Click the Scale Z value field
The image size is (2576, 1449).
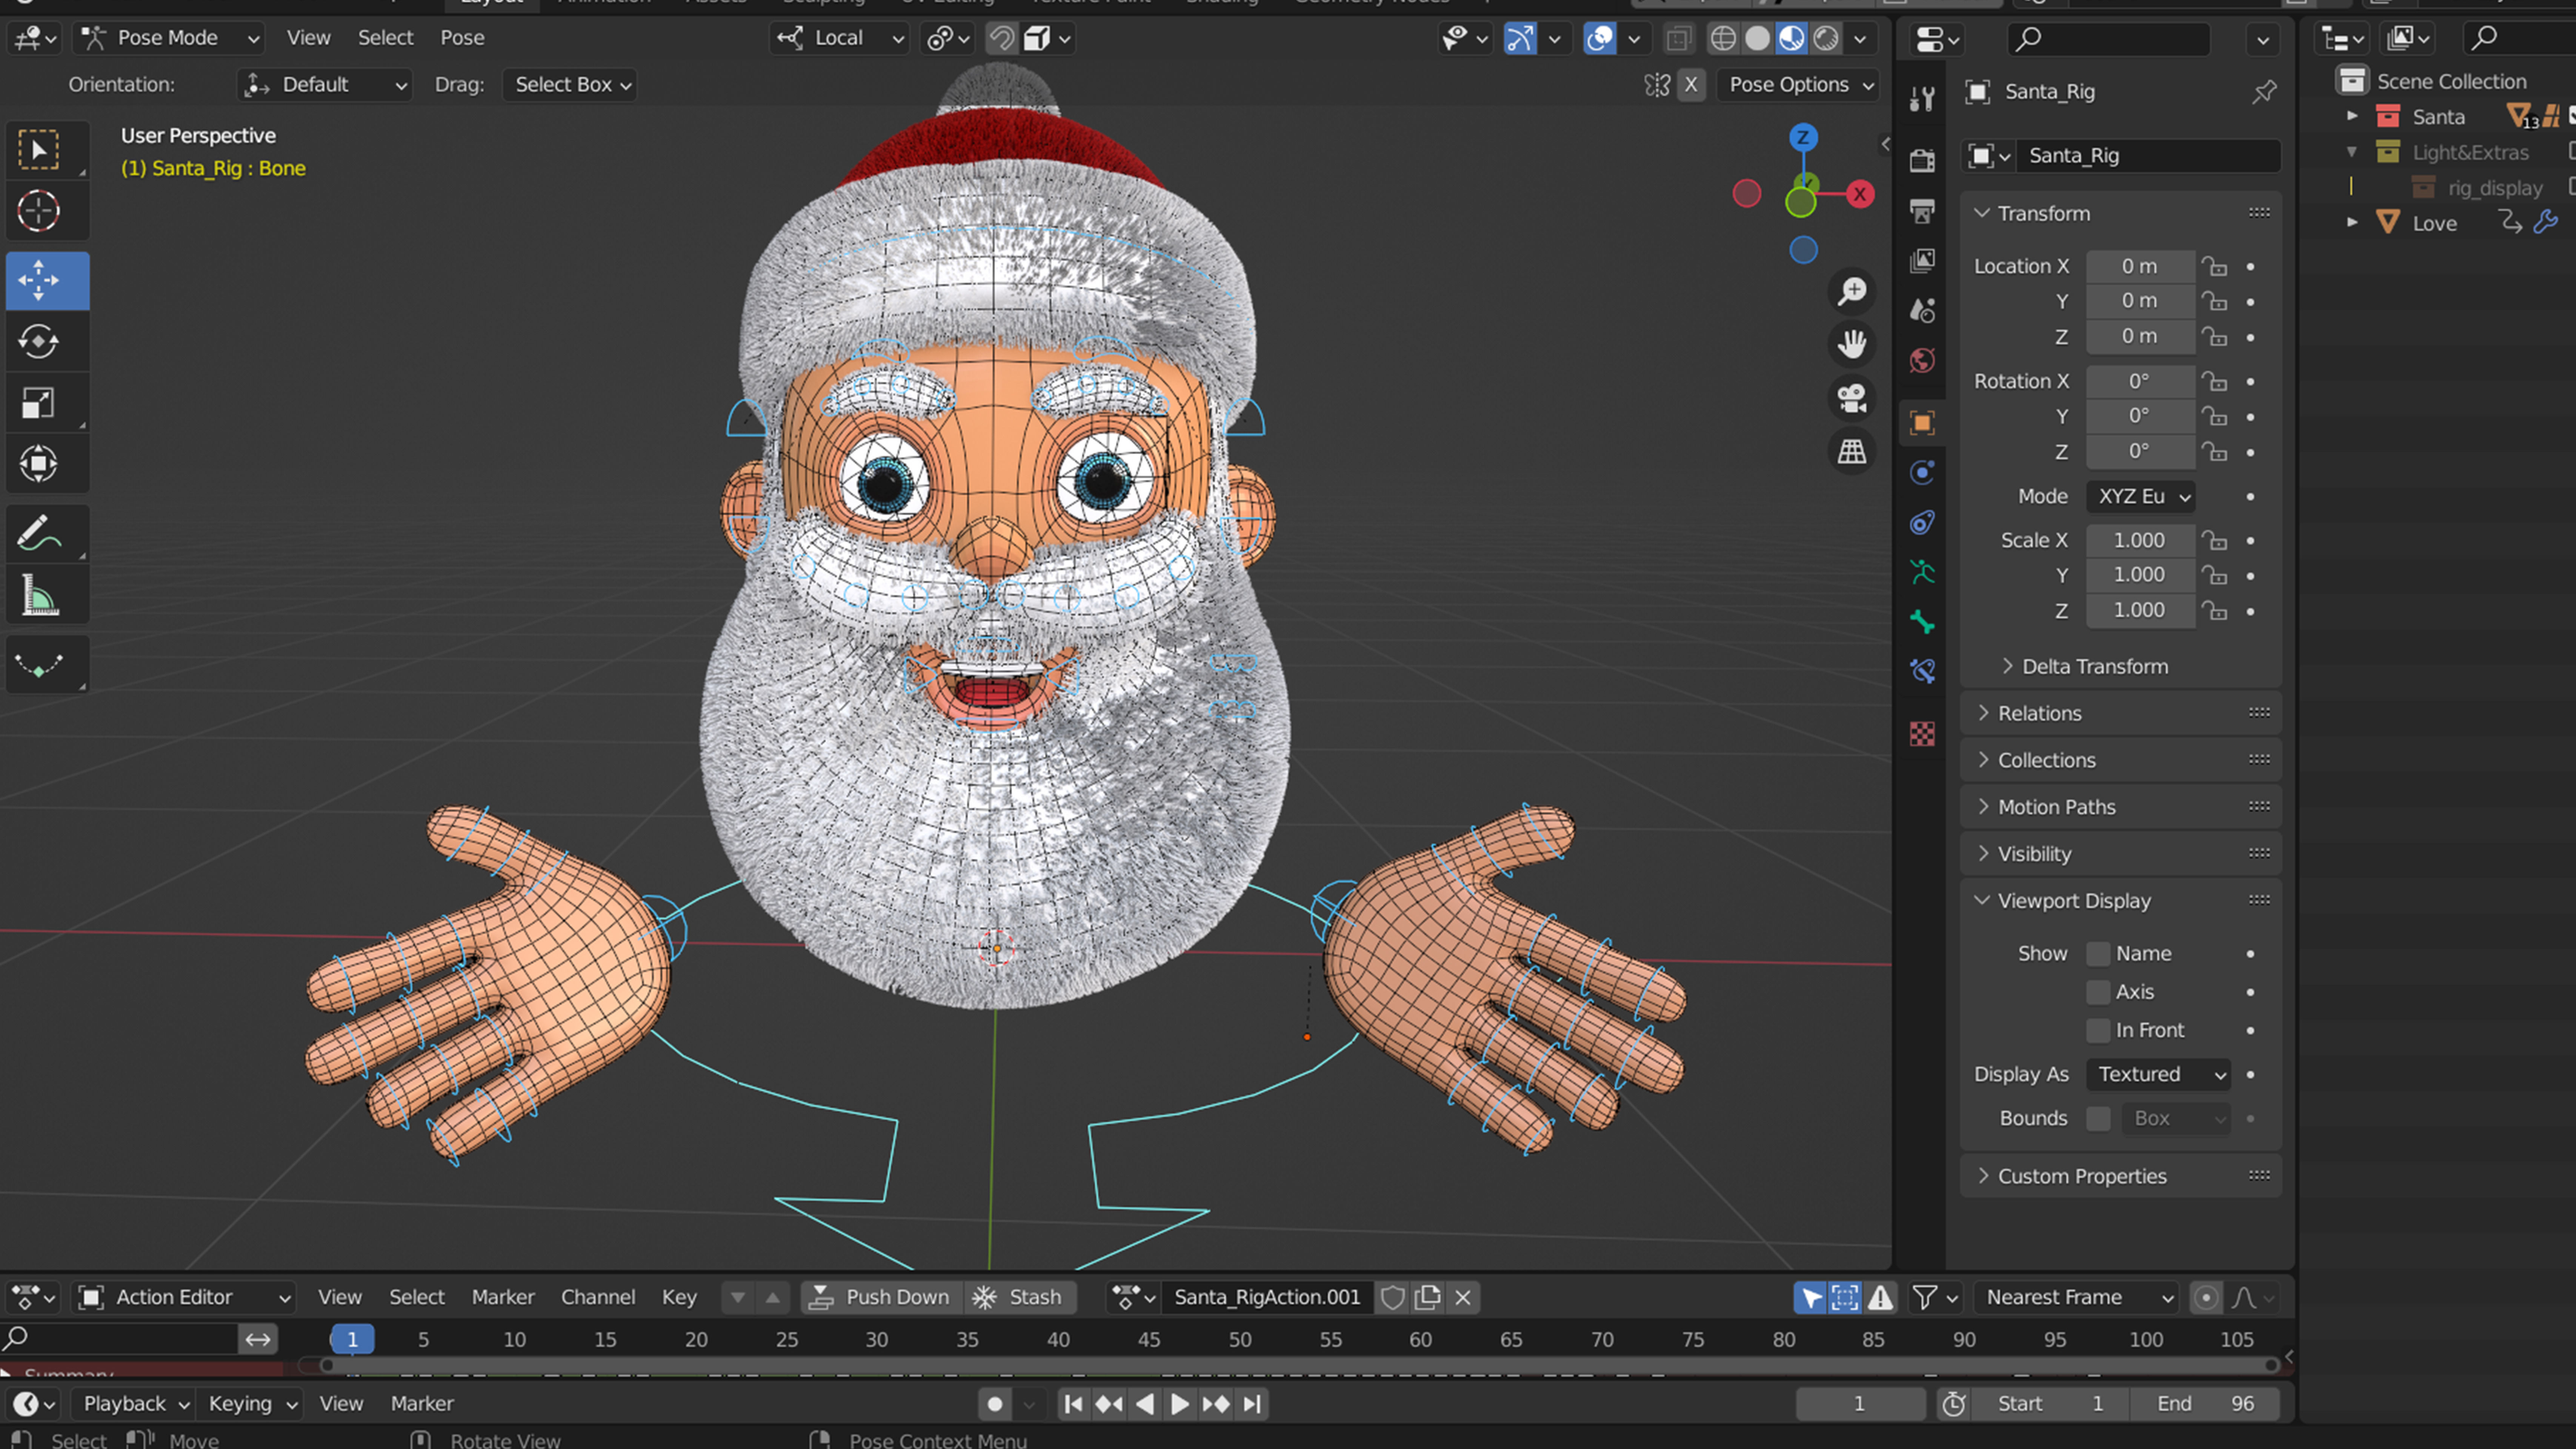point(2140,611)
